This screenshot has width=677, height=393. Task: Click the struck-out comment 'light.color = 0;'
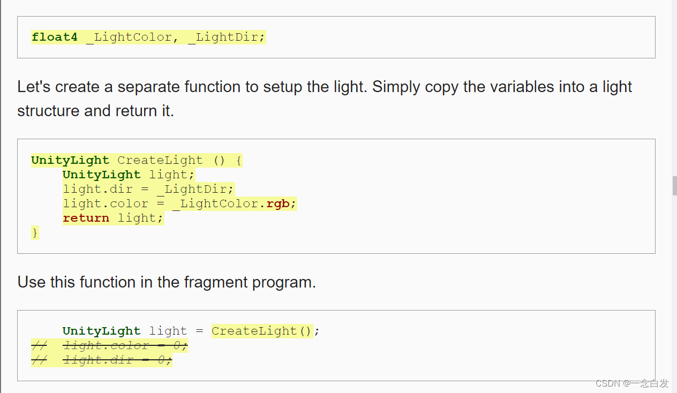click(x=109, y=345)
